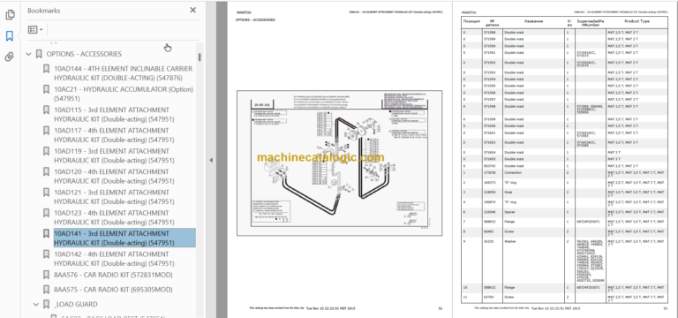Collapse the OPTIONS - ACCESSORIES bookmark group
The width and height of the screenshot is (678, 318).
tap(29, 54)
